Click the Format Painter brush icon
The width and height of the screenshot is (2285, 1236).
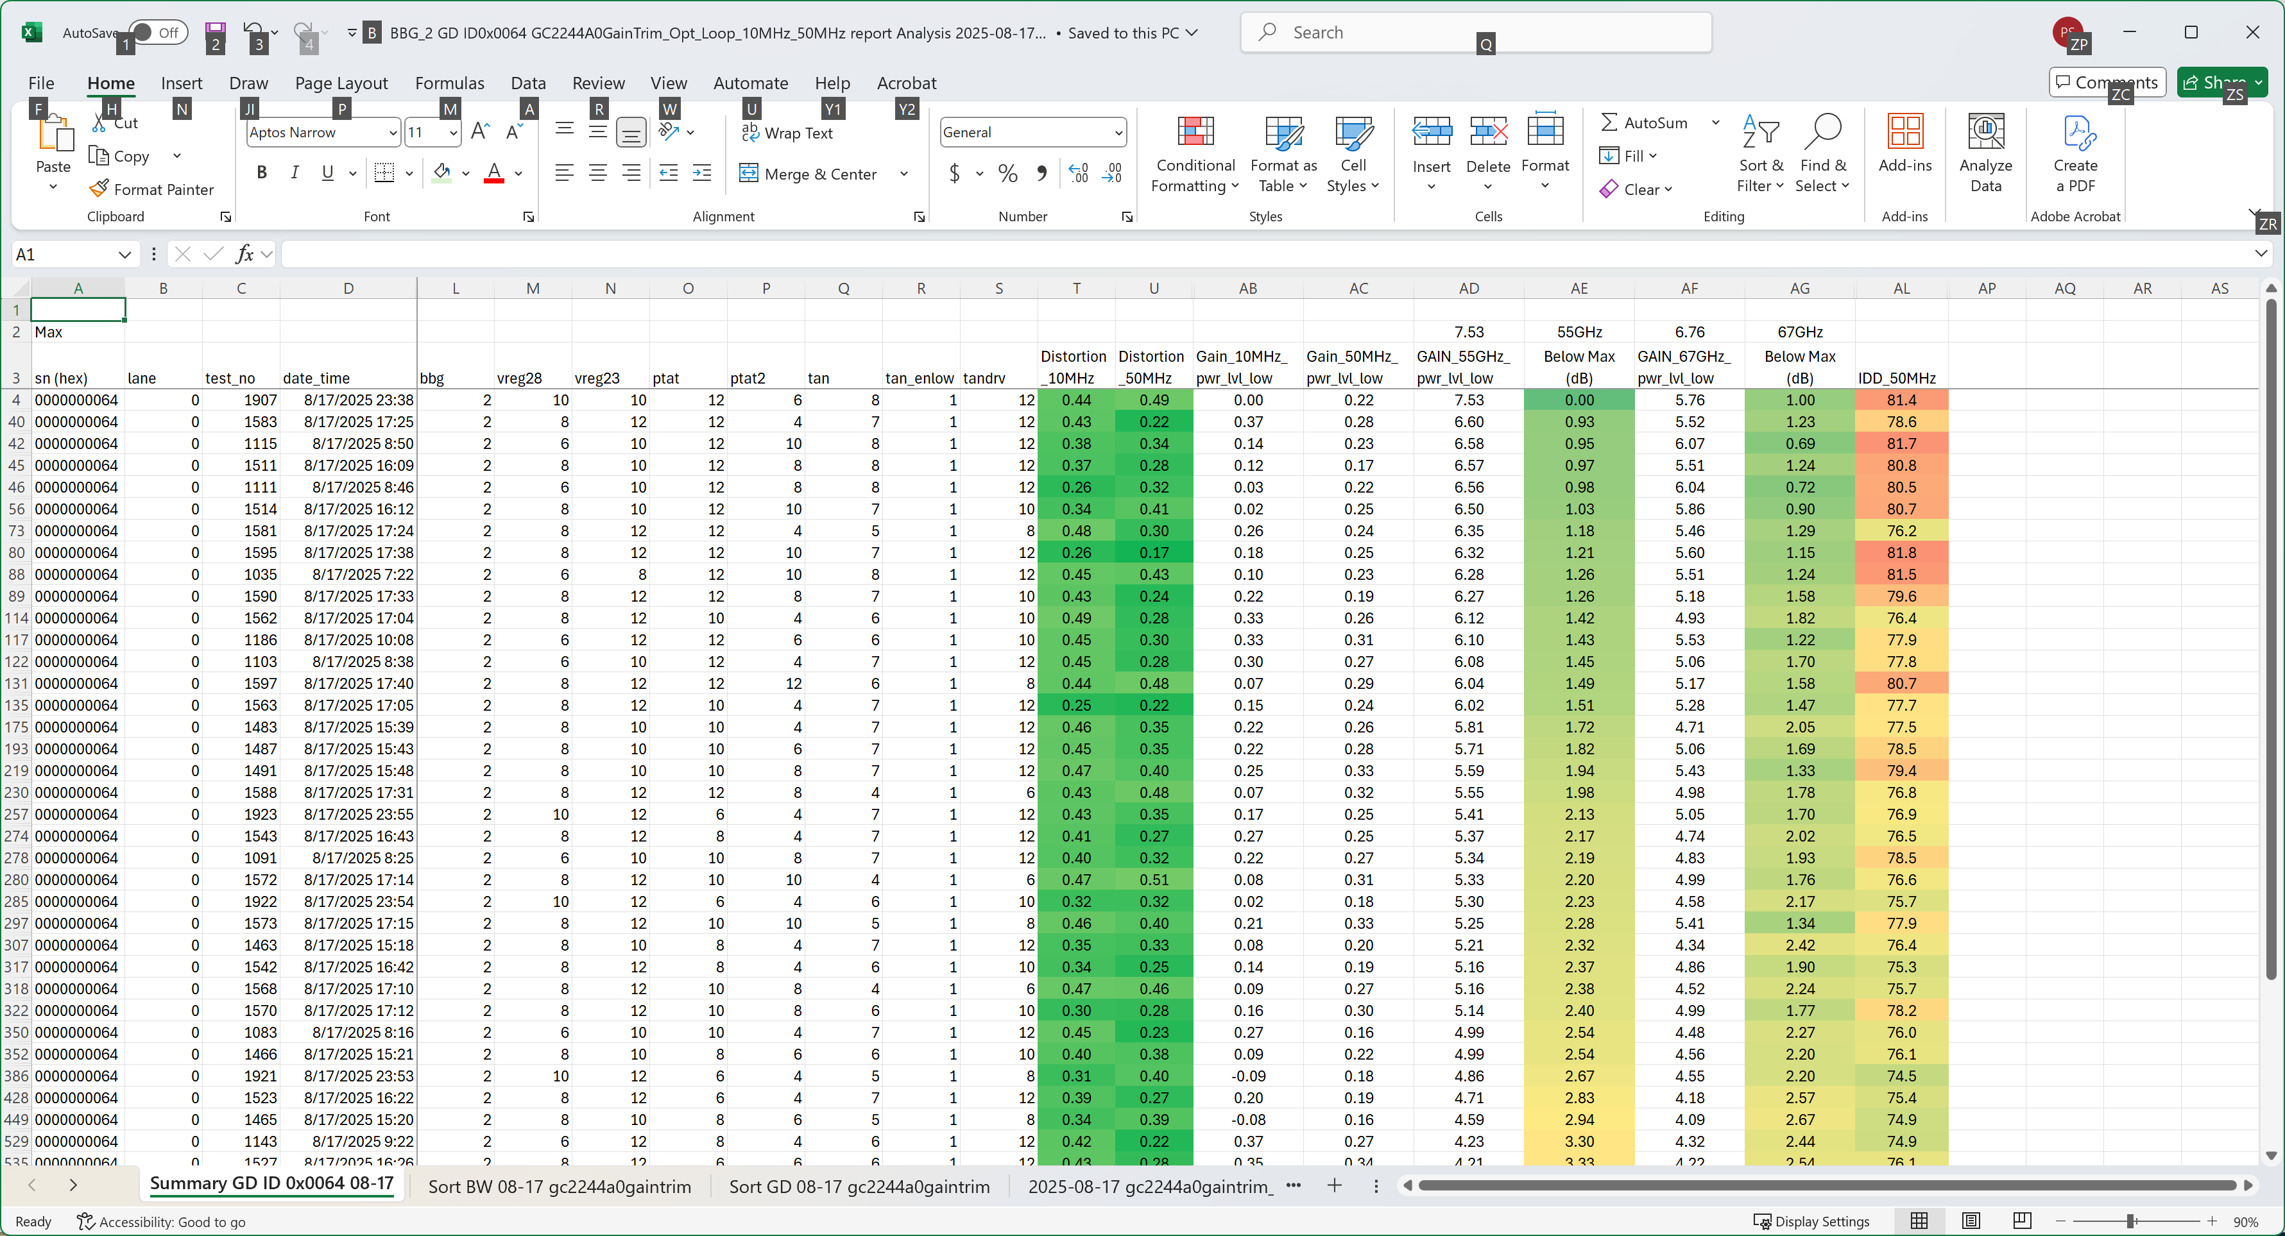coord(99,189)
